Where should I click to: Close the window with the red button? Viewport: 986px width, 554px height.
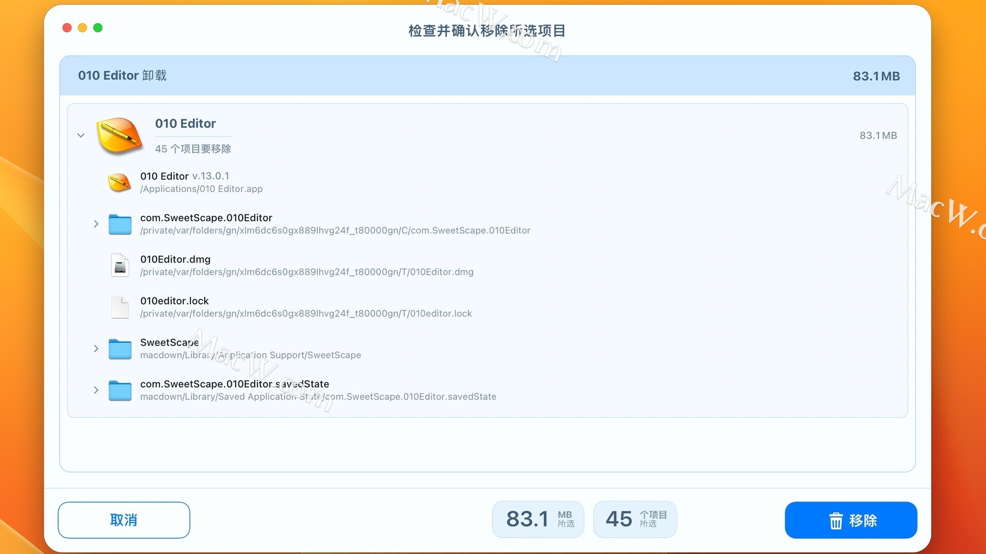tap(67, 28)
